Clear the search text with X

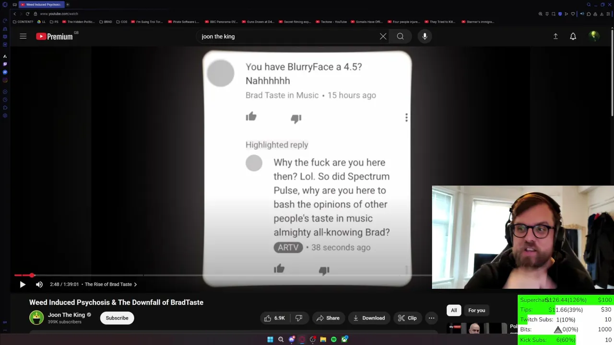[x=383, y=36]
